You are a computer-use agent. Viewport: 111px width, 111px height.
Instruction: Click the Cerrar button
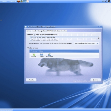pos(95,80)
